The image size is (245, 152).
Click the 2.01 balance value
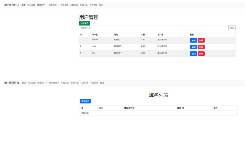[143, 46]
